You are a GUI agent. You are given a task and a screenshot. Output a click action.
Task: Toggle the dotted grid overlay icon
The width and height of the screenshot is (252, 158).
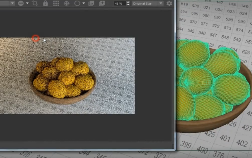pyautogui.click(x=56, y=3)
